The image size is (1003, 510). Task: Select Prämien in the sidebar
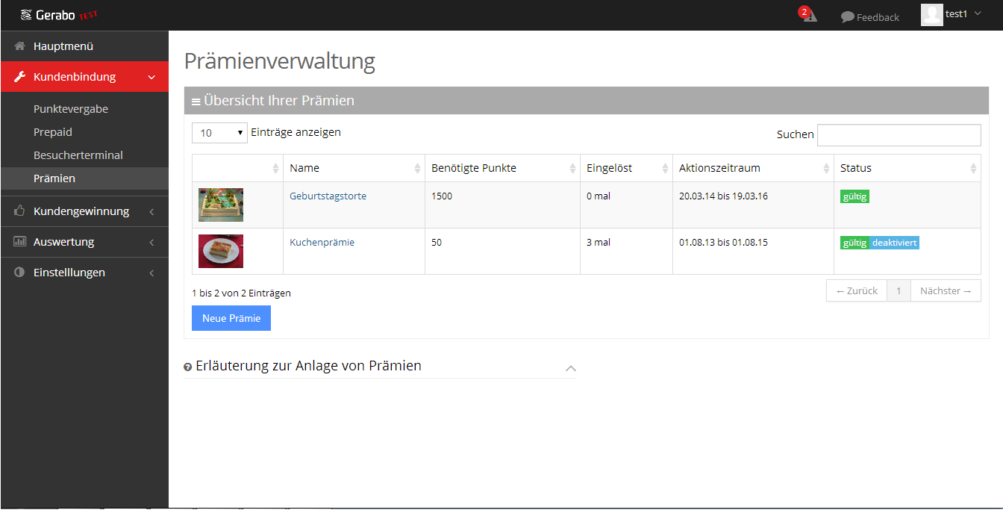pyautogui.click(x=84, y=178)
